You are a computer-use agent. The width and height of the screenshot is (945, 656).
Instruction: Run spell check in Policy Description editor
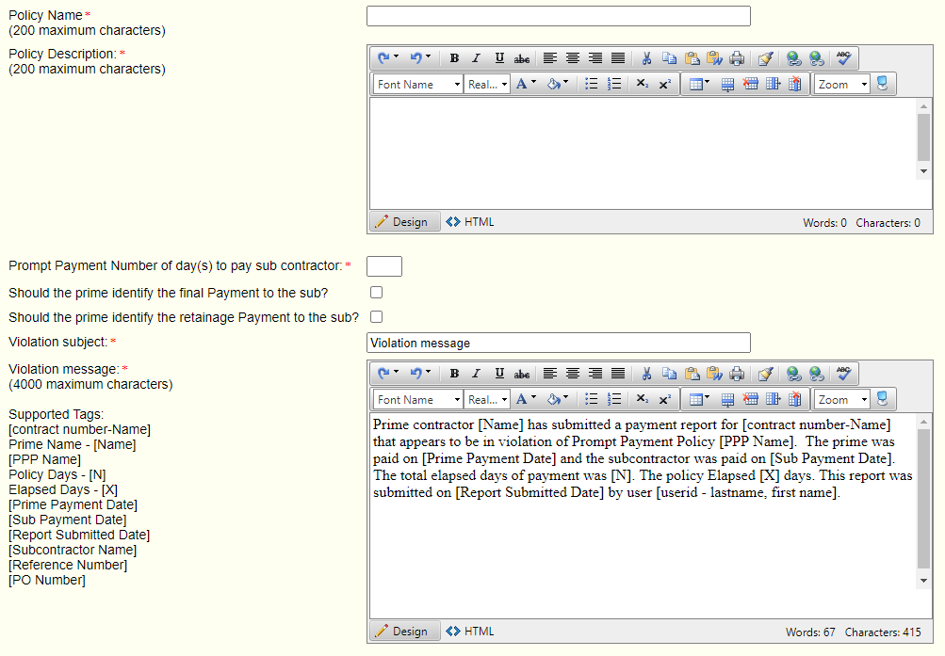click(x=843, y=58)
